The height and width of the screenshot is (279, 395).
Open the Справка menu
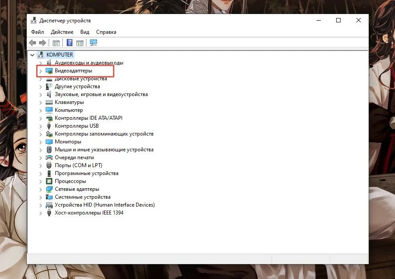106,32
